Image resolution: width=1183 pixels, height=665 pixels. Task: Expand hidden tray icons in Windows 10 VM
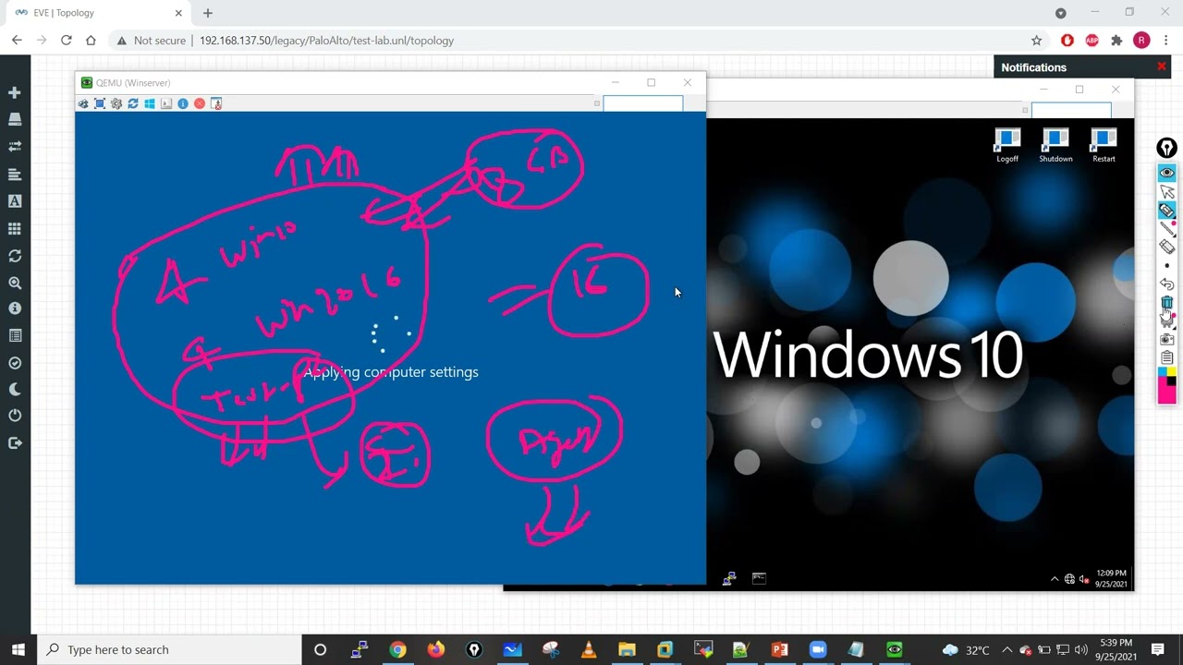[x=1055, y=578]
